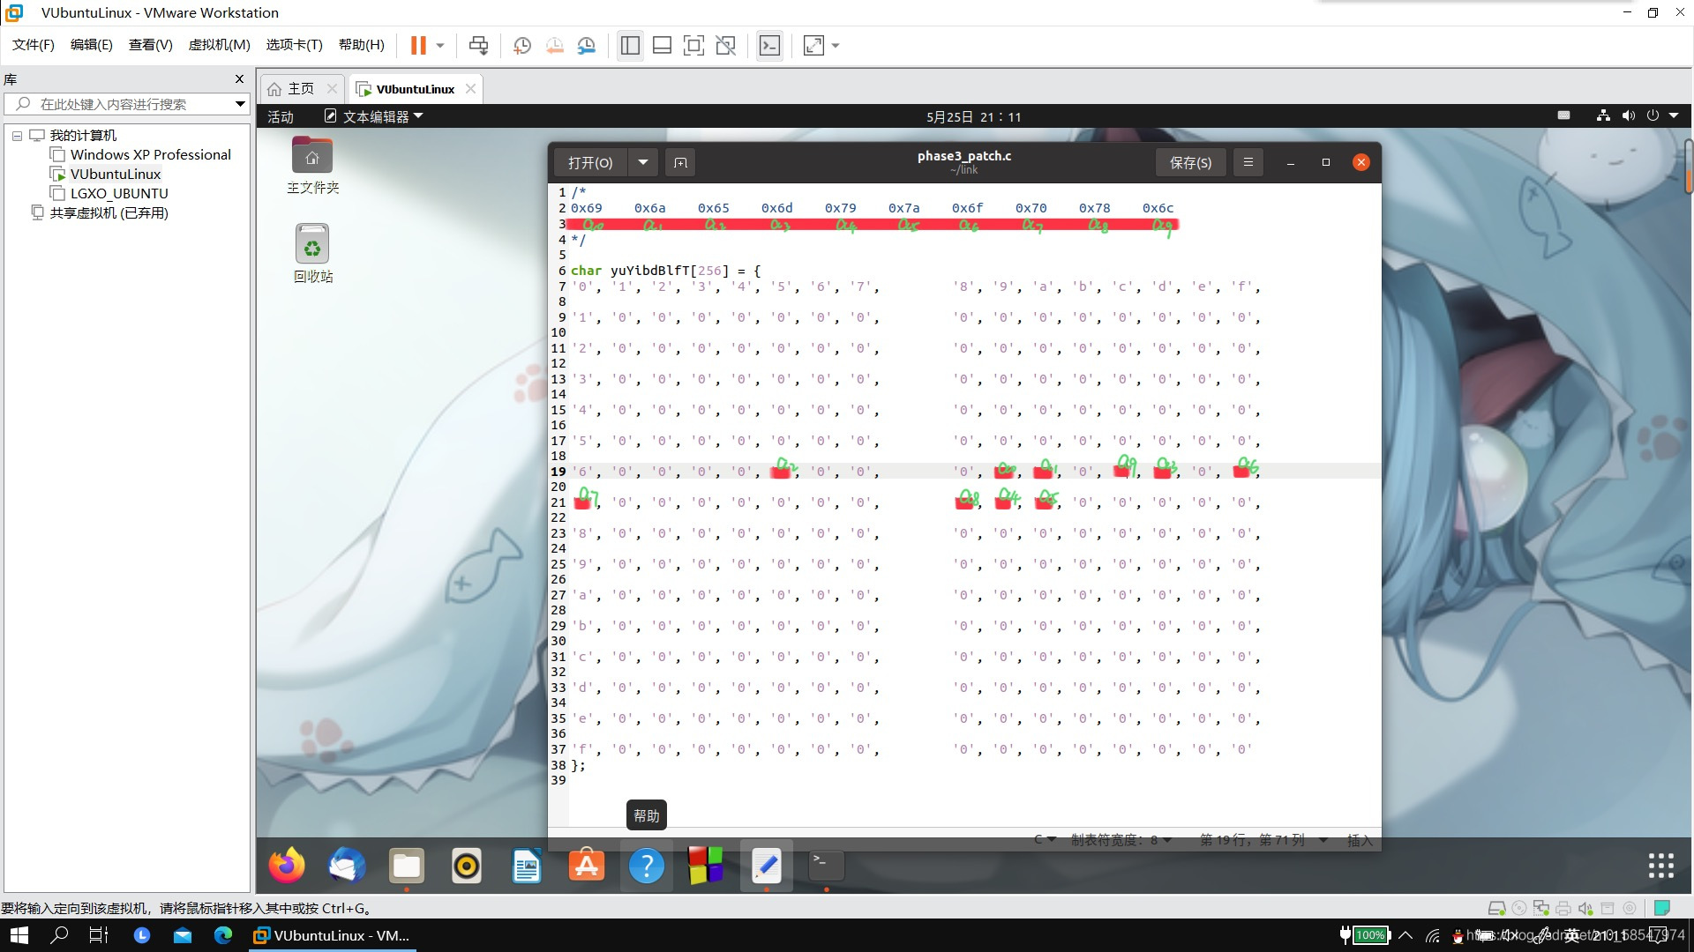Select 共享虚拟机 (已弃用) in the library
Image resolution: width=1694 pixels, height=952 pixels.
pyautogui.click(x=109, y=212)
